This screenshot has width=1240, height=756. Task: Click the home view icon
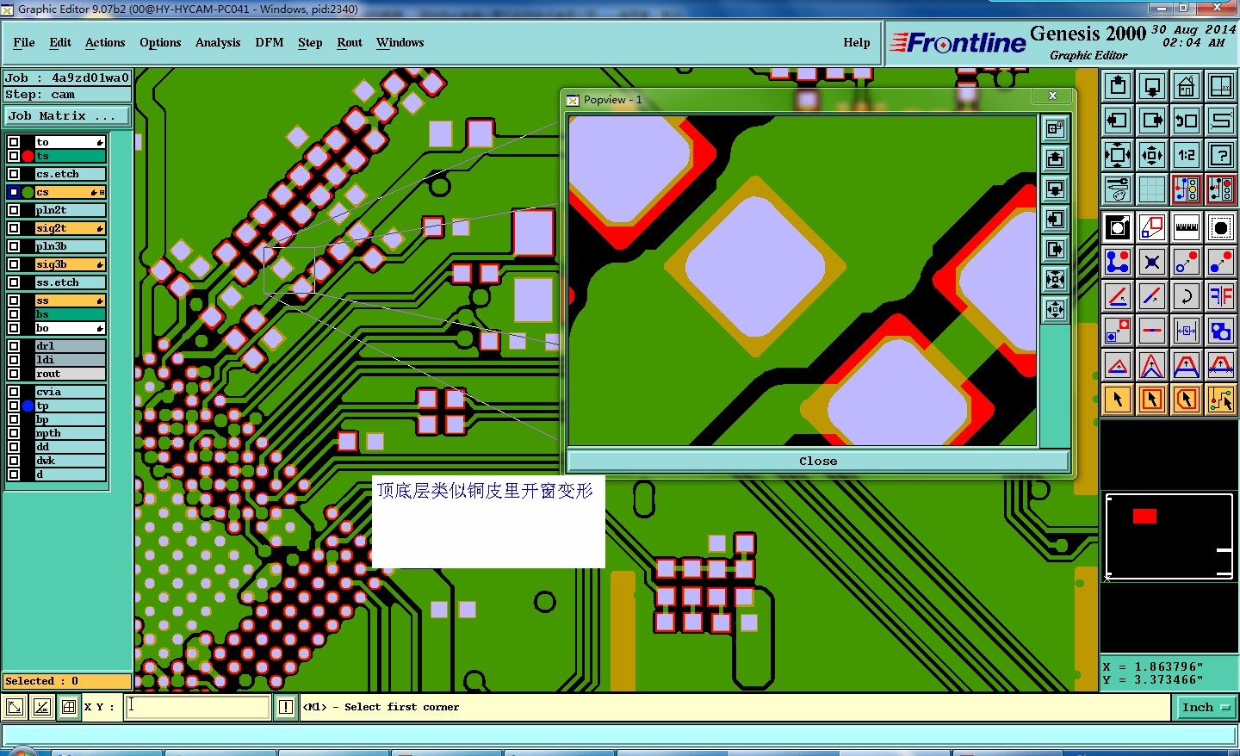point(1187,85)
